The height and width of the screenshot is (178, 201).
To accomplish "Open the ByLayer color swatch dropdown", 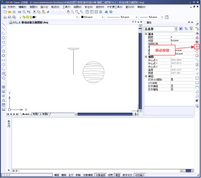I will (x=93, y=17).
